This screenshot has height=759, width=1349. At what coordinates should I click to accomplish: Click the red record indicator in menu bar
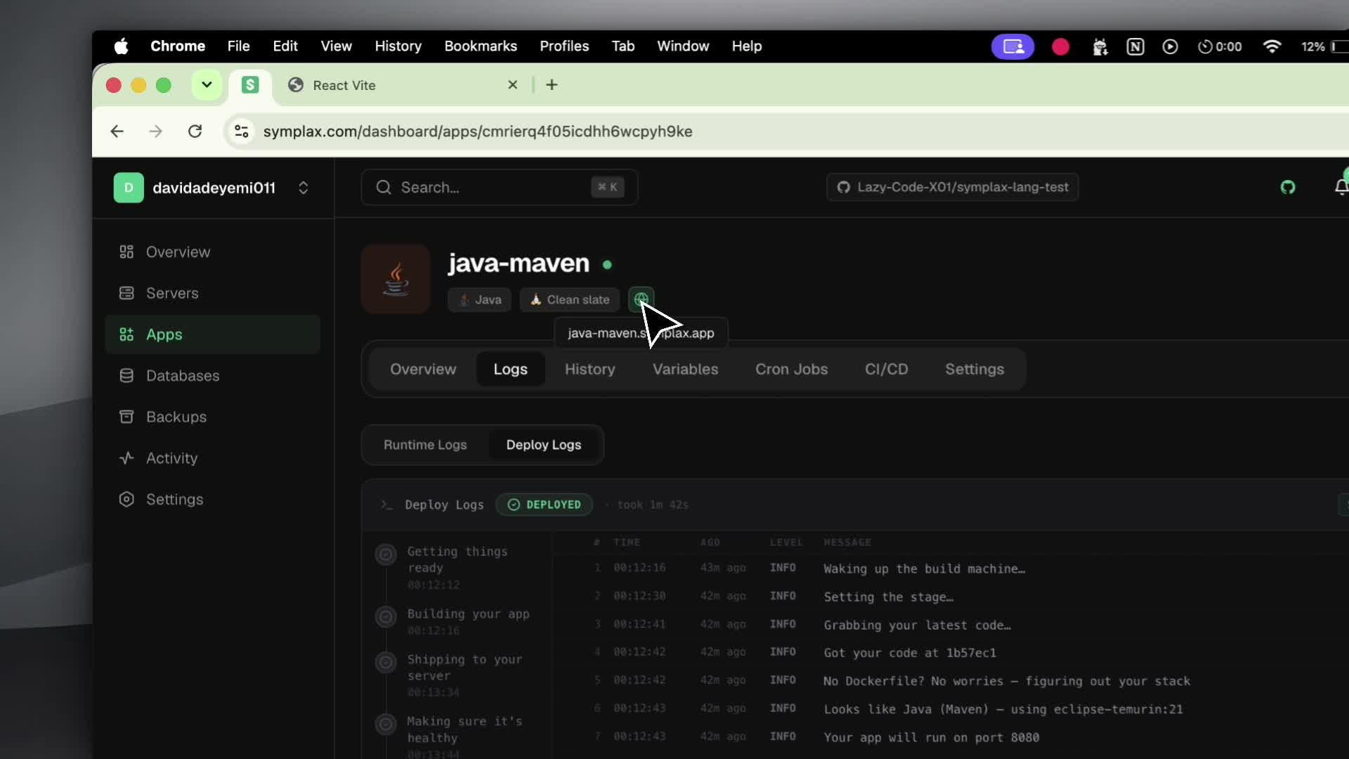(x=1060, y=46)
